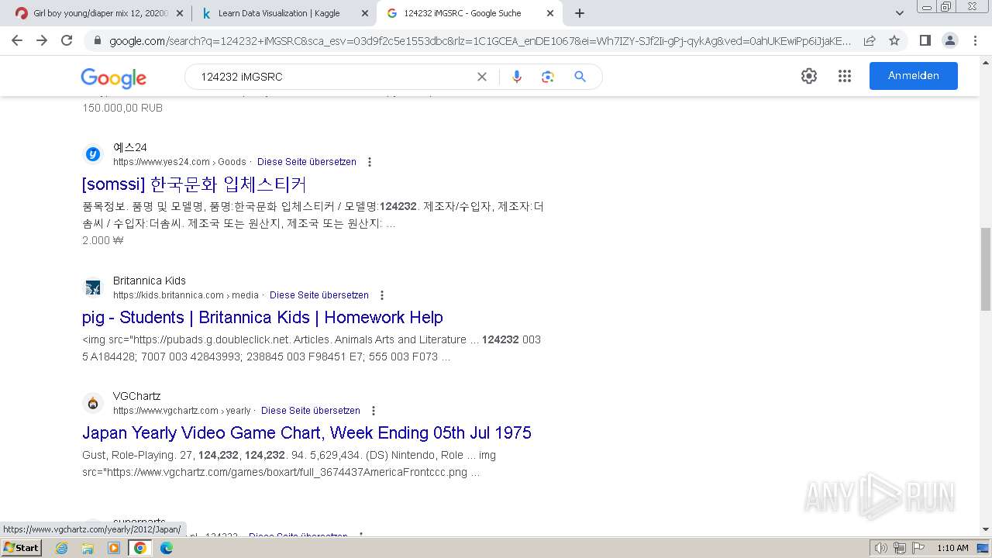Open Google quick settings gear
This screenshot has height=558, width=992.
point(809,76)
